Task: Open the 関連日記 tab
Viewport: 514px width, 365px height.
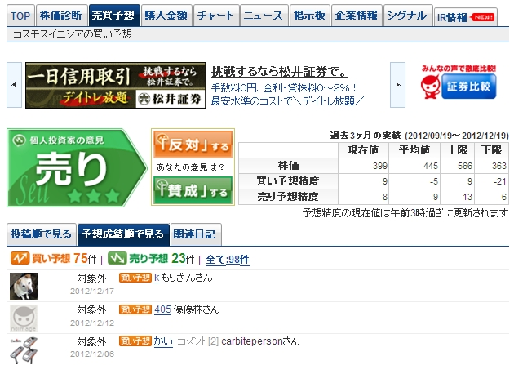Action: [196, 234]
